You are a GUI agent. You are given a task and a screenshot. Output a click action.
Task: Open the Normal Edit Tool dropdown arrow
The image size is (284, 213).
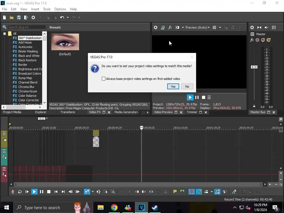[x=93, y=192]
